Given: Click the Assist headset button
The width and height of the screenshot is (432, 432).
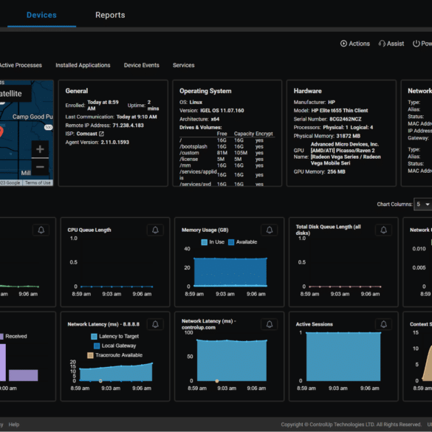Looking at the screenshot, I should (x=391, y=44).
